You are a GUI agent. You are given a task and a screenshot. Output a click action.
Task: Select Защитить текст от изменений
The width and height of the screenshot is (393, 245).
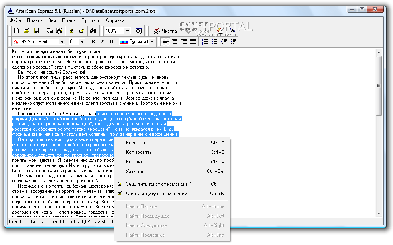point(158,184)
